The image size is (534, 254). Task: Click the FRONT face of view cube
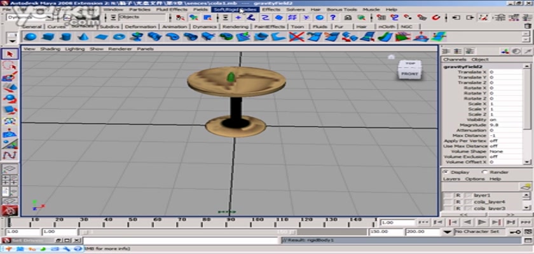pos(409,74)
